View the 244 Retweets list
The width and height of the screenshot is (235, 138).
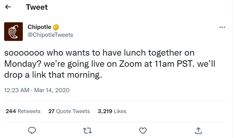[23, 111]
